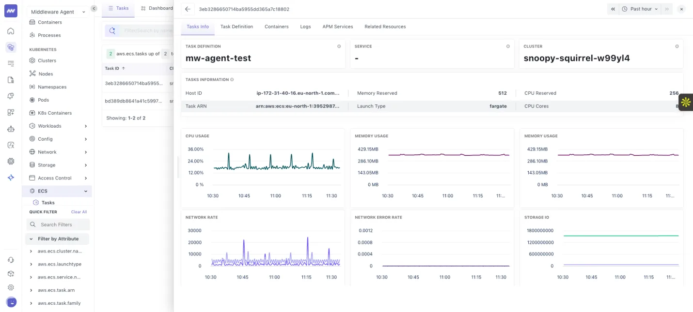Open Middleware Agent dropdown
The height and width of the screenshot is (312, 693).
[x=58, y=12]
